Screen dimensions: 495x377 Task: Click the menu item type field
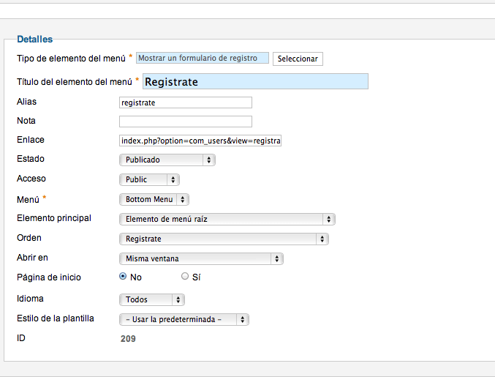(203, 58)
